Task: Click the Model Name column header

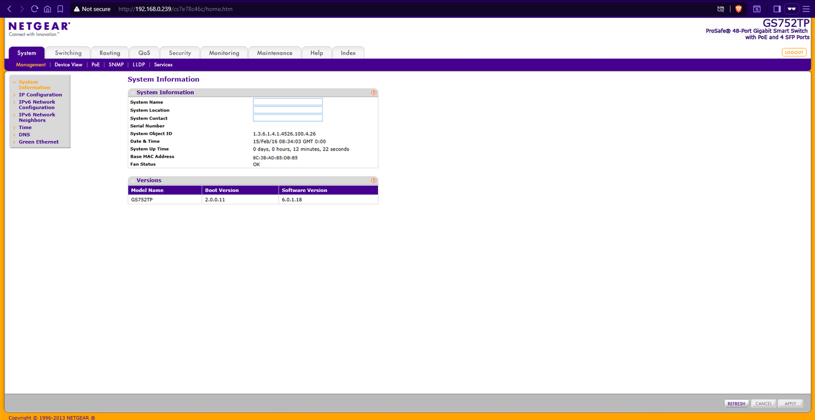Action: (x=165, y=190)
